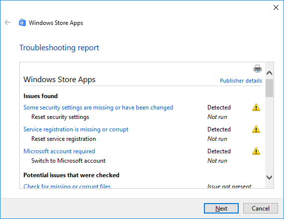284x219 pixels.
Task: Click 'Detected' status for service registration
Action: pos(219,129)
